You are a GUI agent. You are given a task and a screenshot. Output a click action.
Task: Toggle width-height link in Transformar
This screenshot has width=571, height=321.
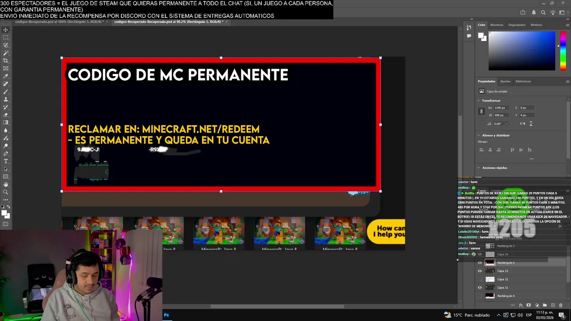pyautogui.click(x=481, y=111)
